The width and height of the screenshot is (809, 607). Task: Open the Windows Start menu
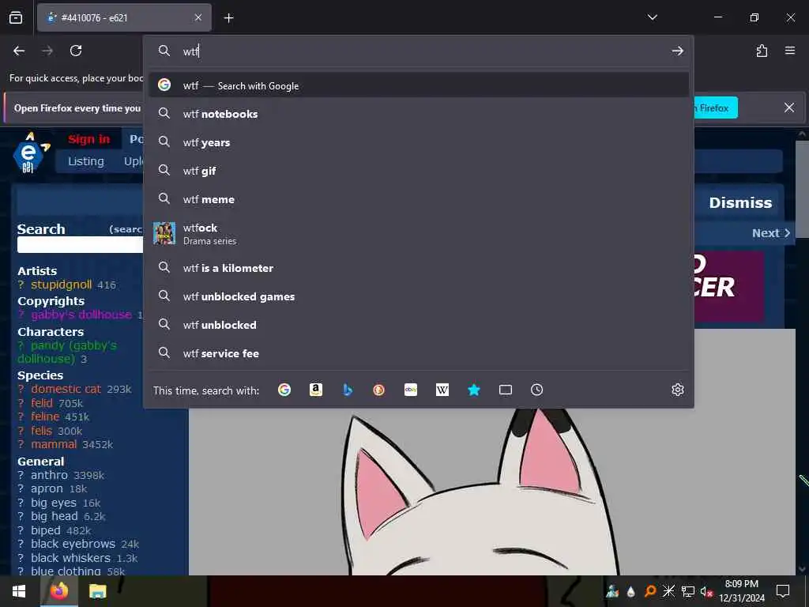click(19, 591)
